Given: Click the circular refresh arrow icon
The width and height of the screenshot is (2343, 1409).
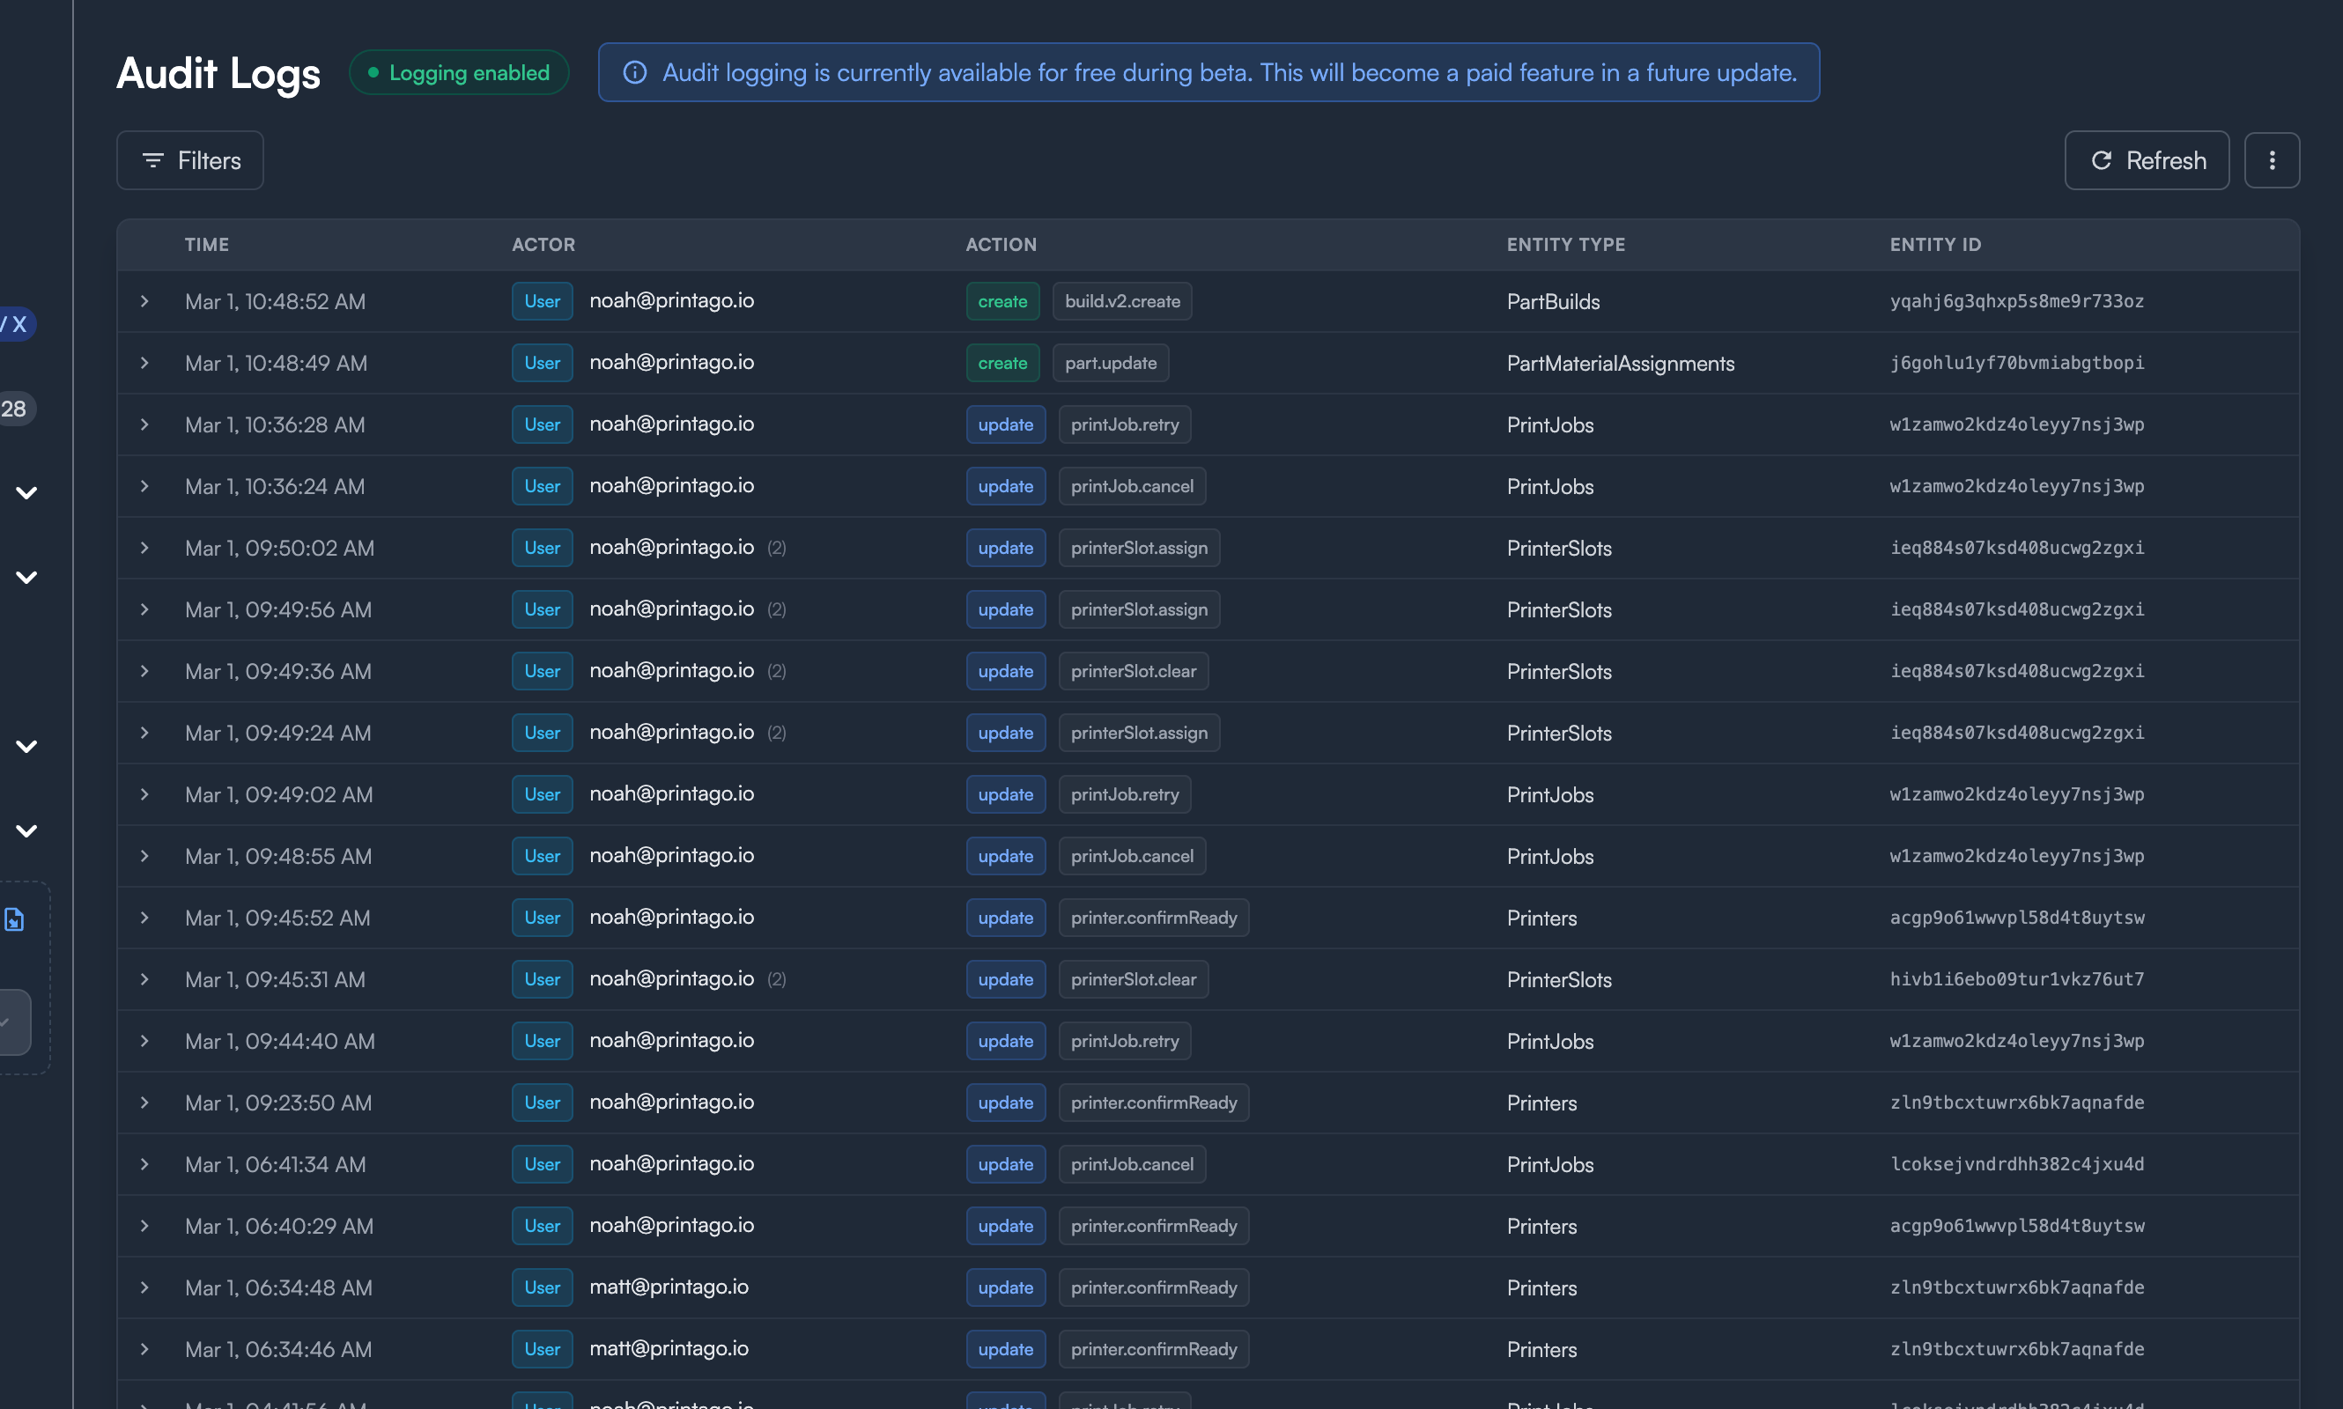Looking at the screenshot, I should (x=2102, y=160).
